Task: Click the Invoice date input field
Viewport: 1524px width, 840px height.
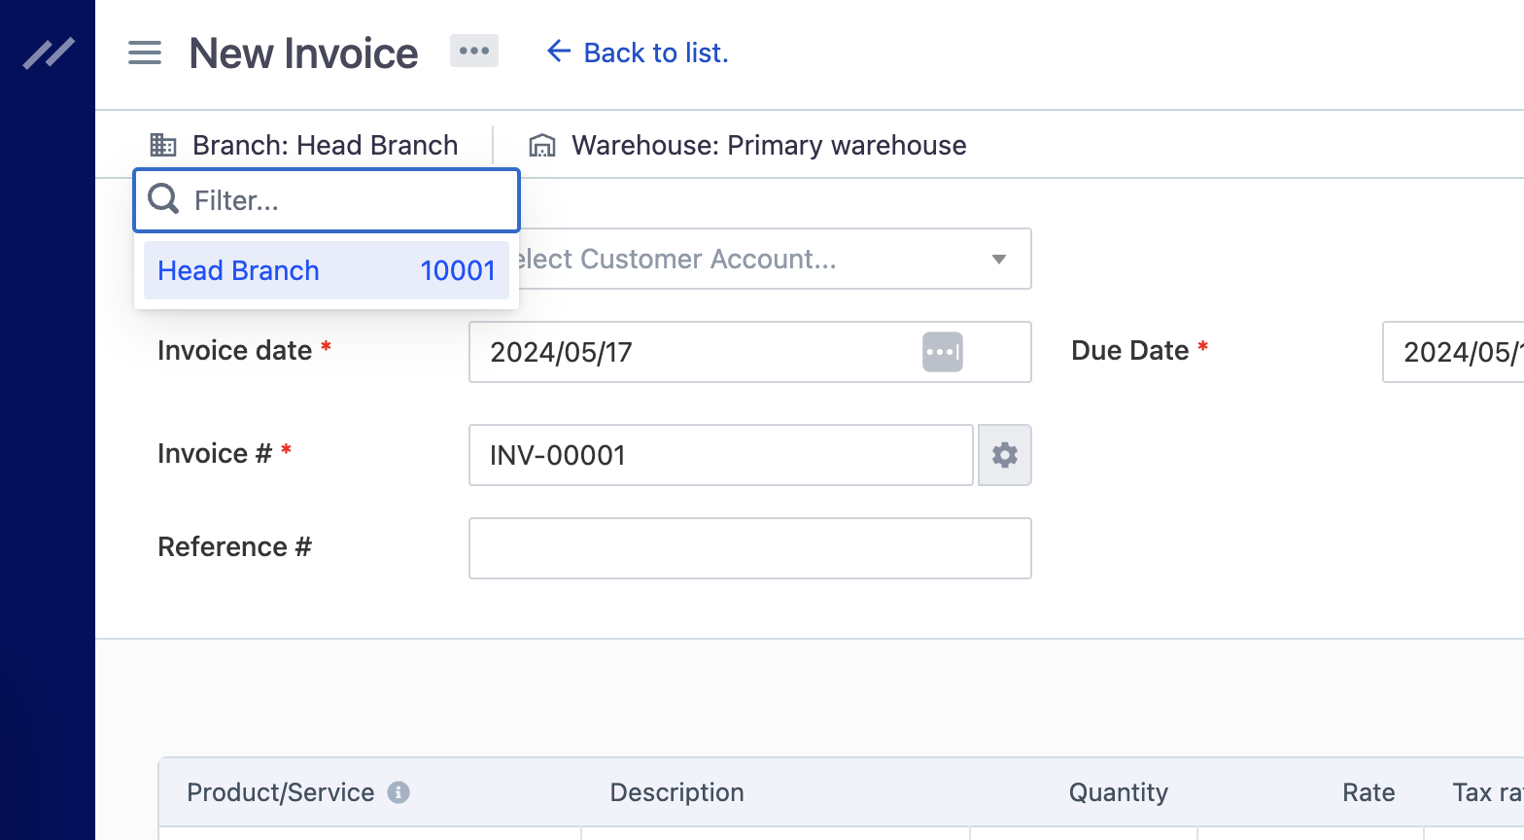Action: click(690, 352)
